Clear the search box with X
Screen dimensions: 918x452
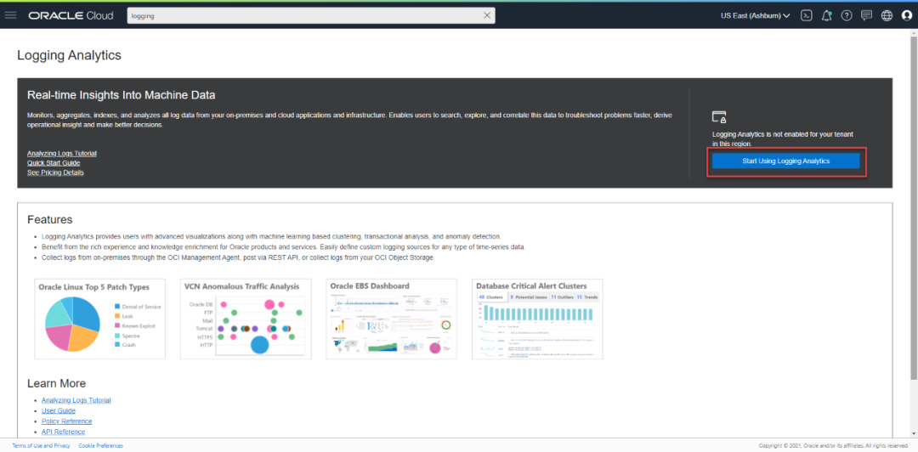(486, 16)
